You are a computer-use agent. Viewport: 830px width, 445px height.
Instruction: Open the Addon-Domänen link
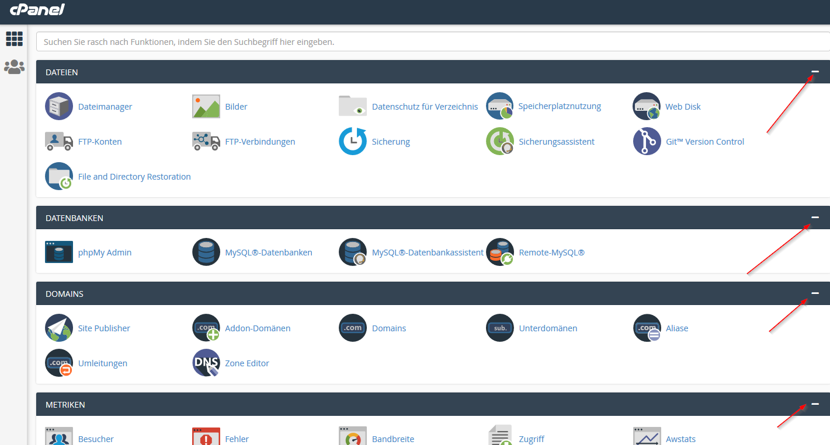[258, 328]
